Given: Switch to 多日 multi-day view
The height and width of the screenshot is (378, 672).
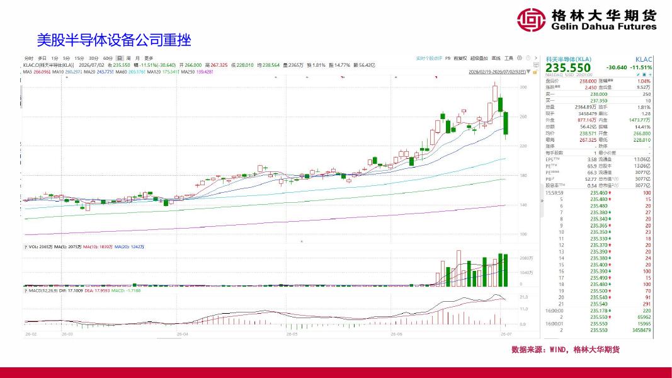Looking at the screenshot, I should (x=42, y=59).
